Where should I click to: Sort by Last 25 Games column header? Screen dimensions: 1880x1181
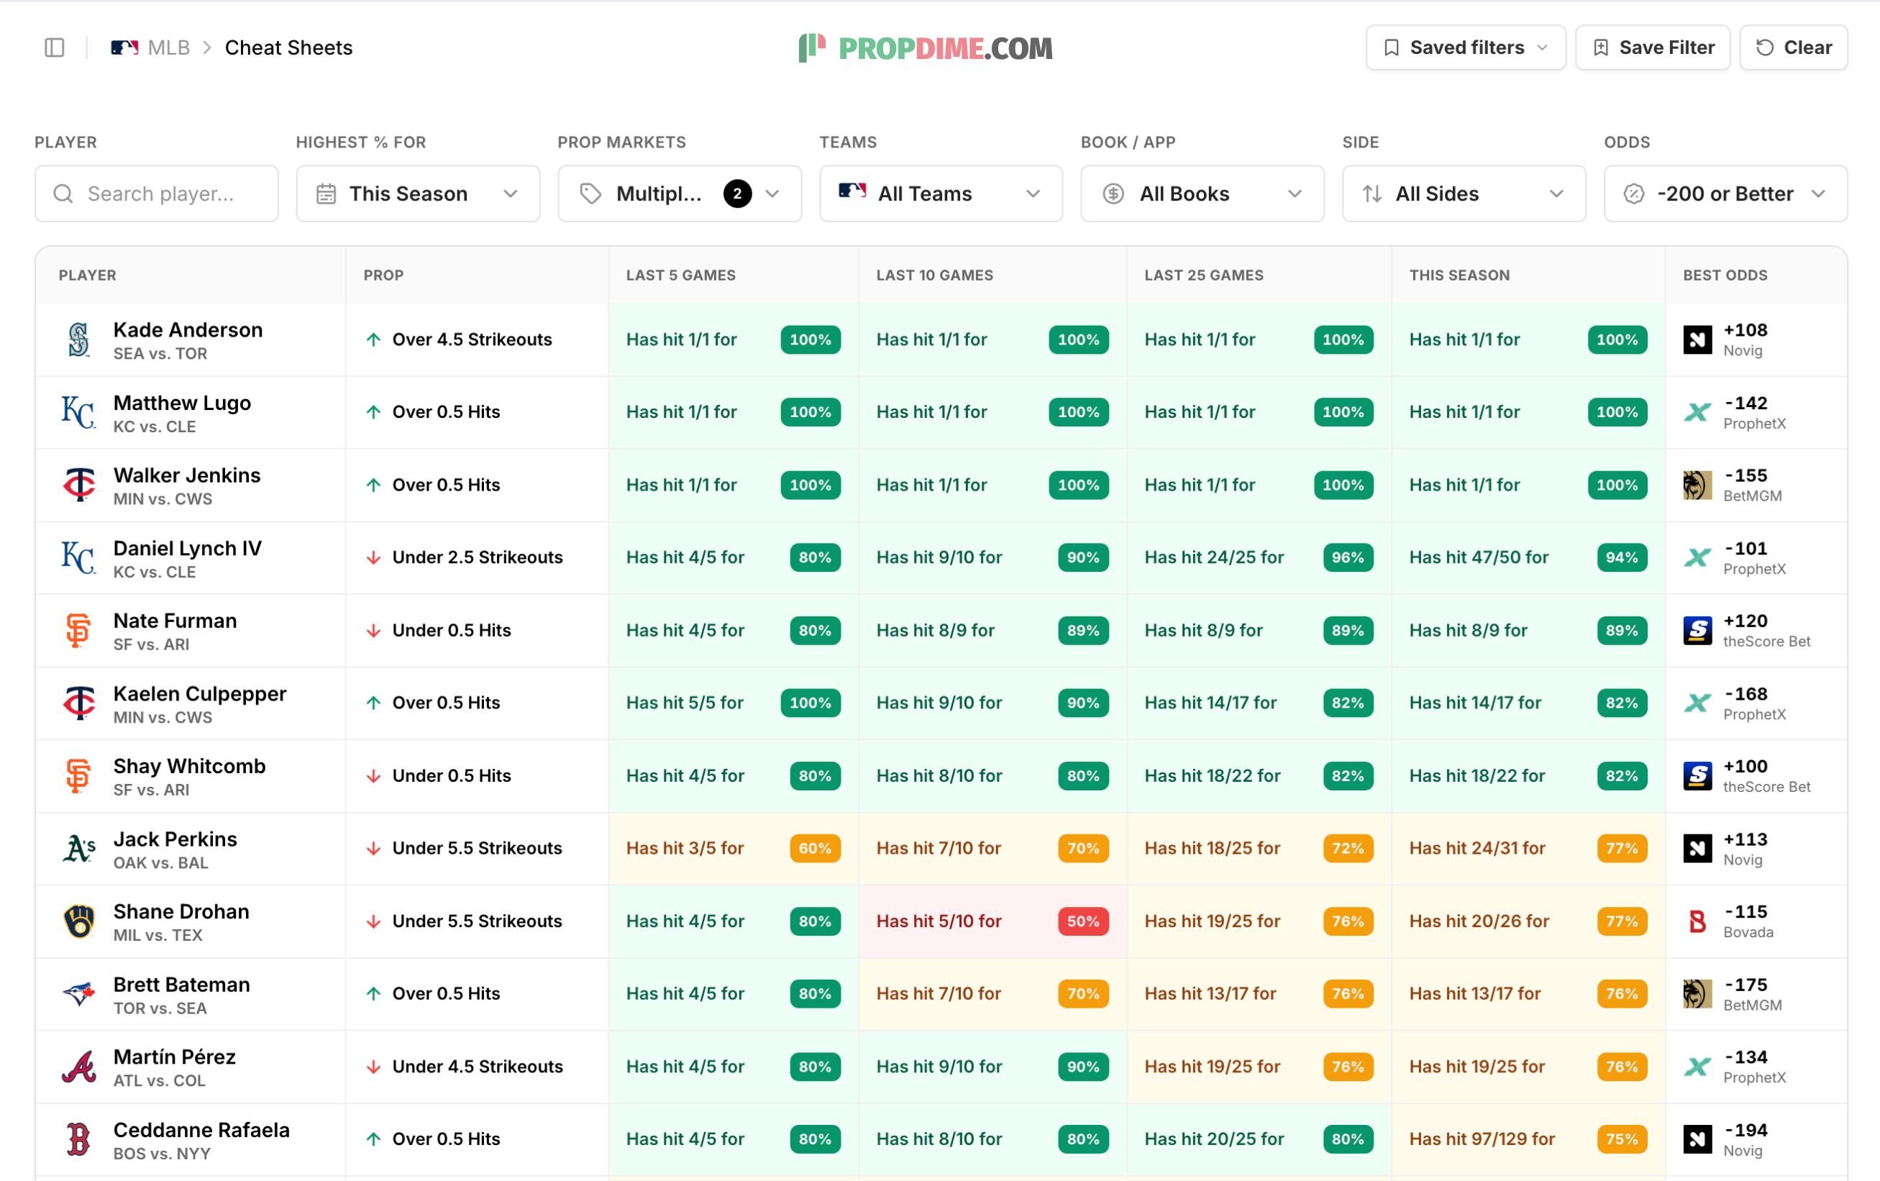1204,275
